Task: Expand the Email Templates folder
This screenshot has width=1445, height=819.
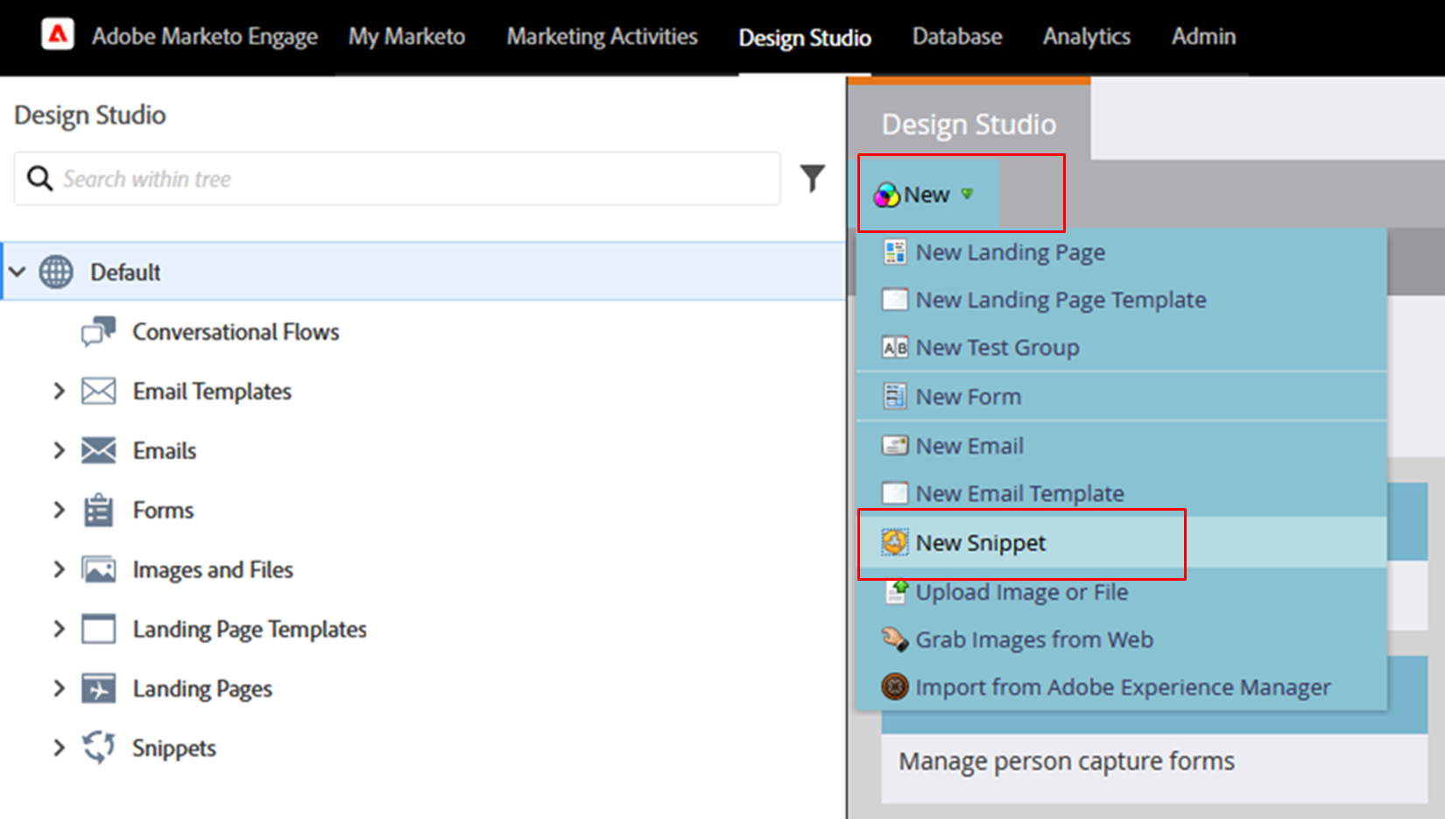Action: [x=59, y=391]
